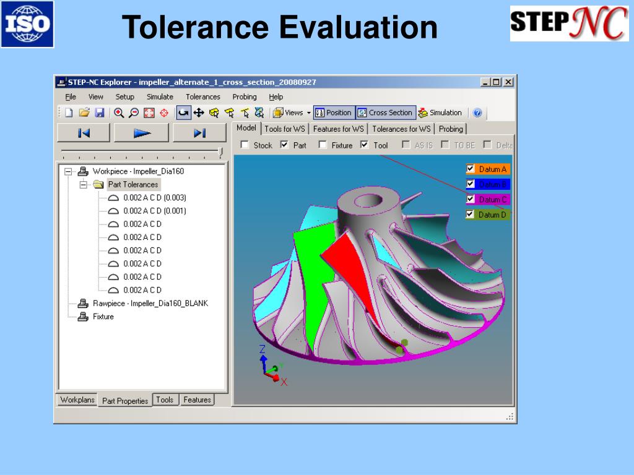
Task: Open a file with the folder icon
Action: (x=84, y=113)
